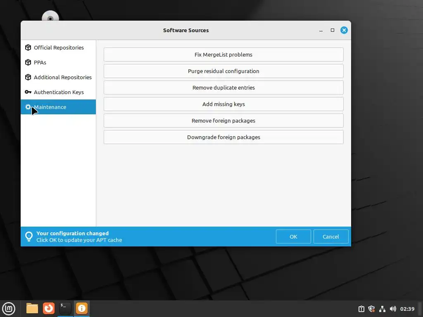The width and height of the screenshot is (423, 317).
Task: Open the network connections tray icon
Action: (x=382, y=309)
